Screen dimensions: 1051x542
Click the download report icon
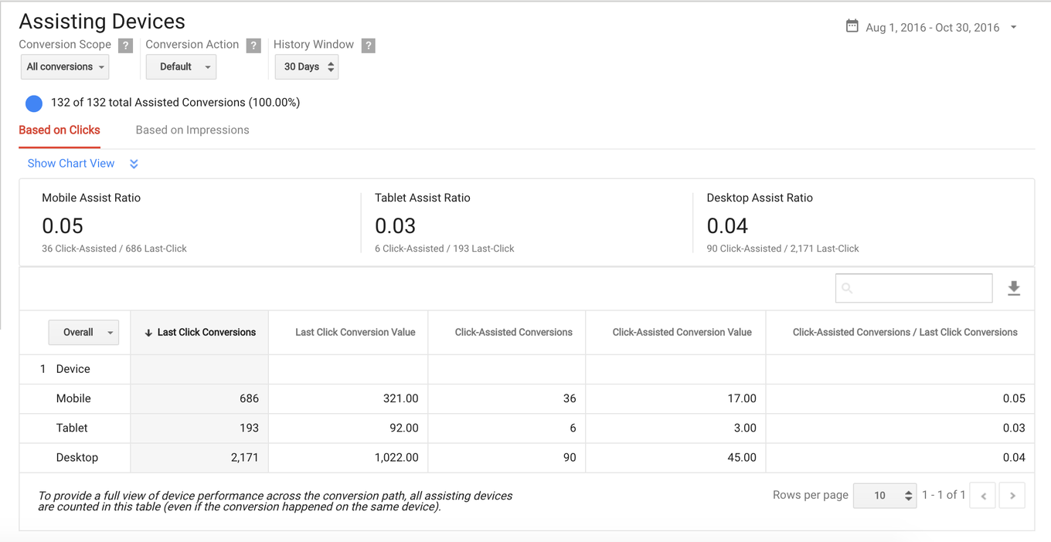[x=1014, y=287]
